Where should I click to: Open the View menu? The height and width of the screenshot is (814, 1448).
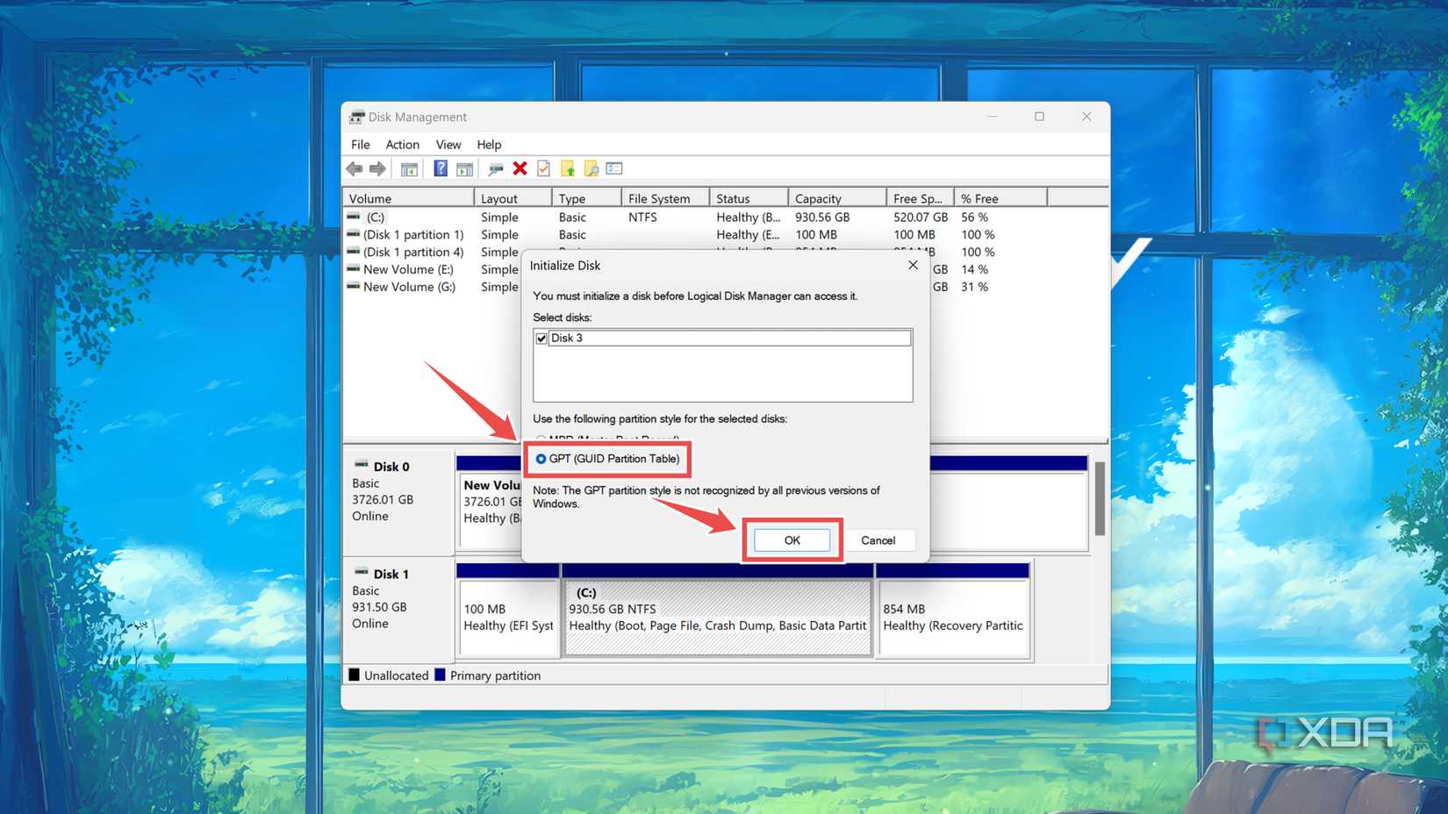click(448, 145)
